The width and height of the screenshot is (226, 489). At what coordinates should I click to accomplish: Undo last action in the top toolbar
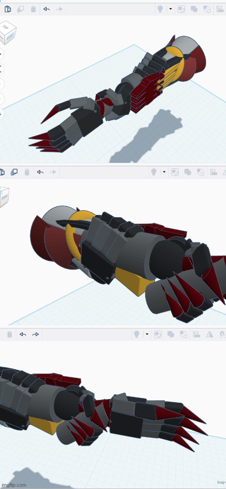[x=47, y=9]
